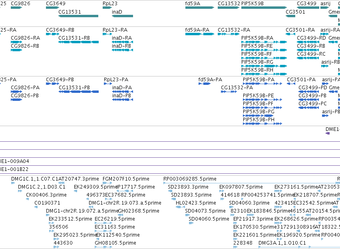Viewport: 340px width, 249px height.
Task: Select the CO190371 EST feature
Action: [x=36, y=207]
